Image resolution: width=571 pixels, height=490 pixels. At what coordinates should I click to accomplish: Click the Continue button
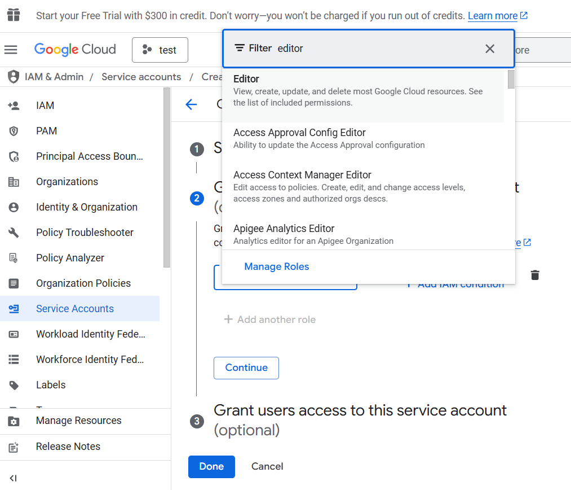pos(246,368)
